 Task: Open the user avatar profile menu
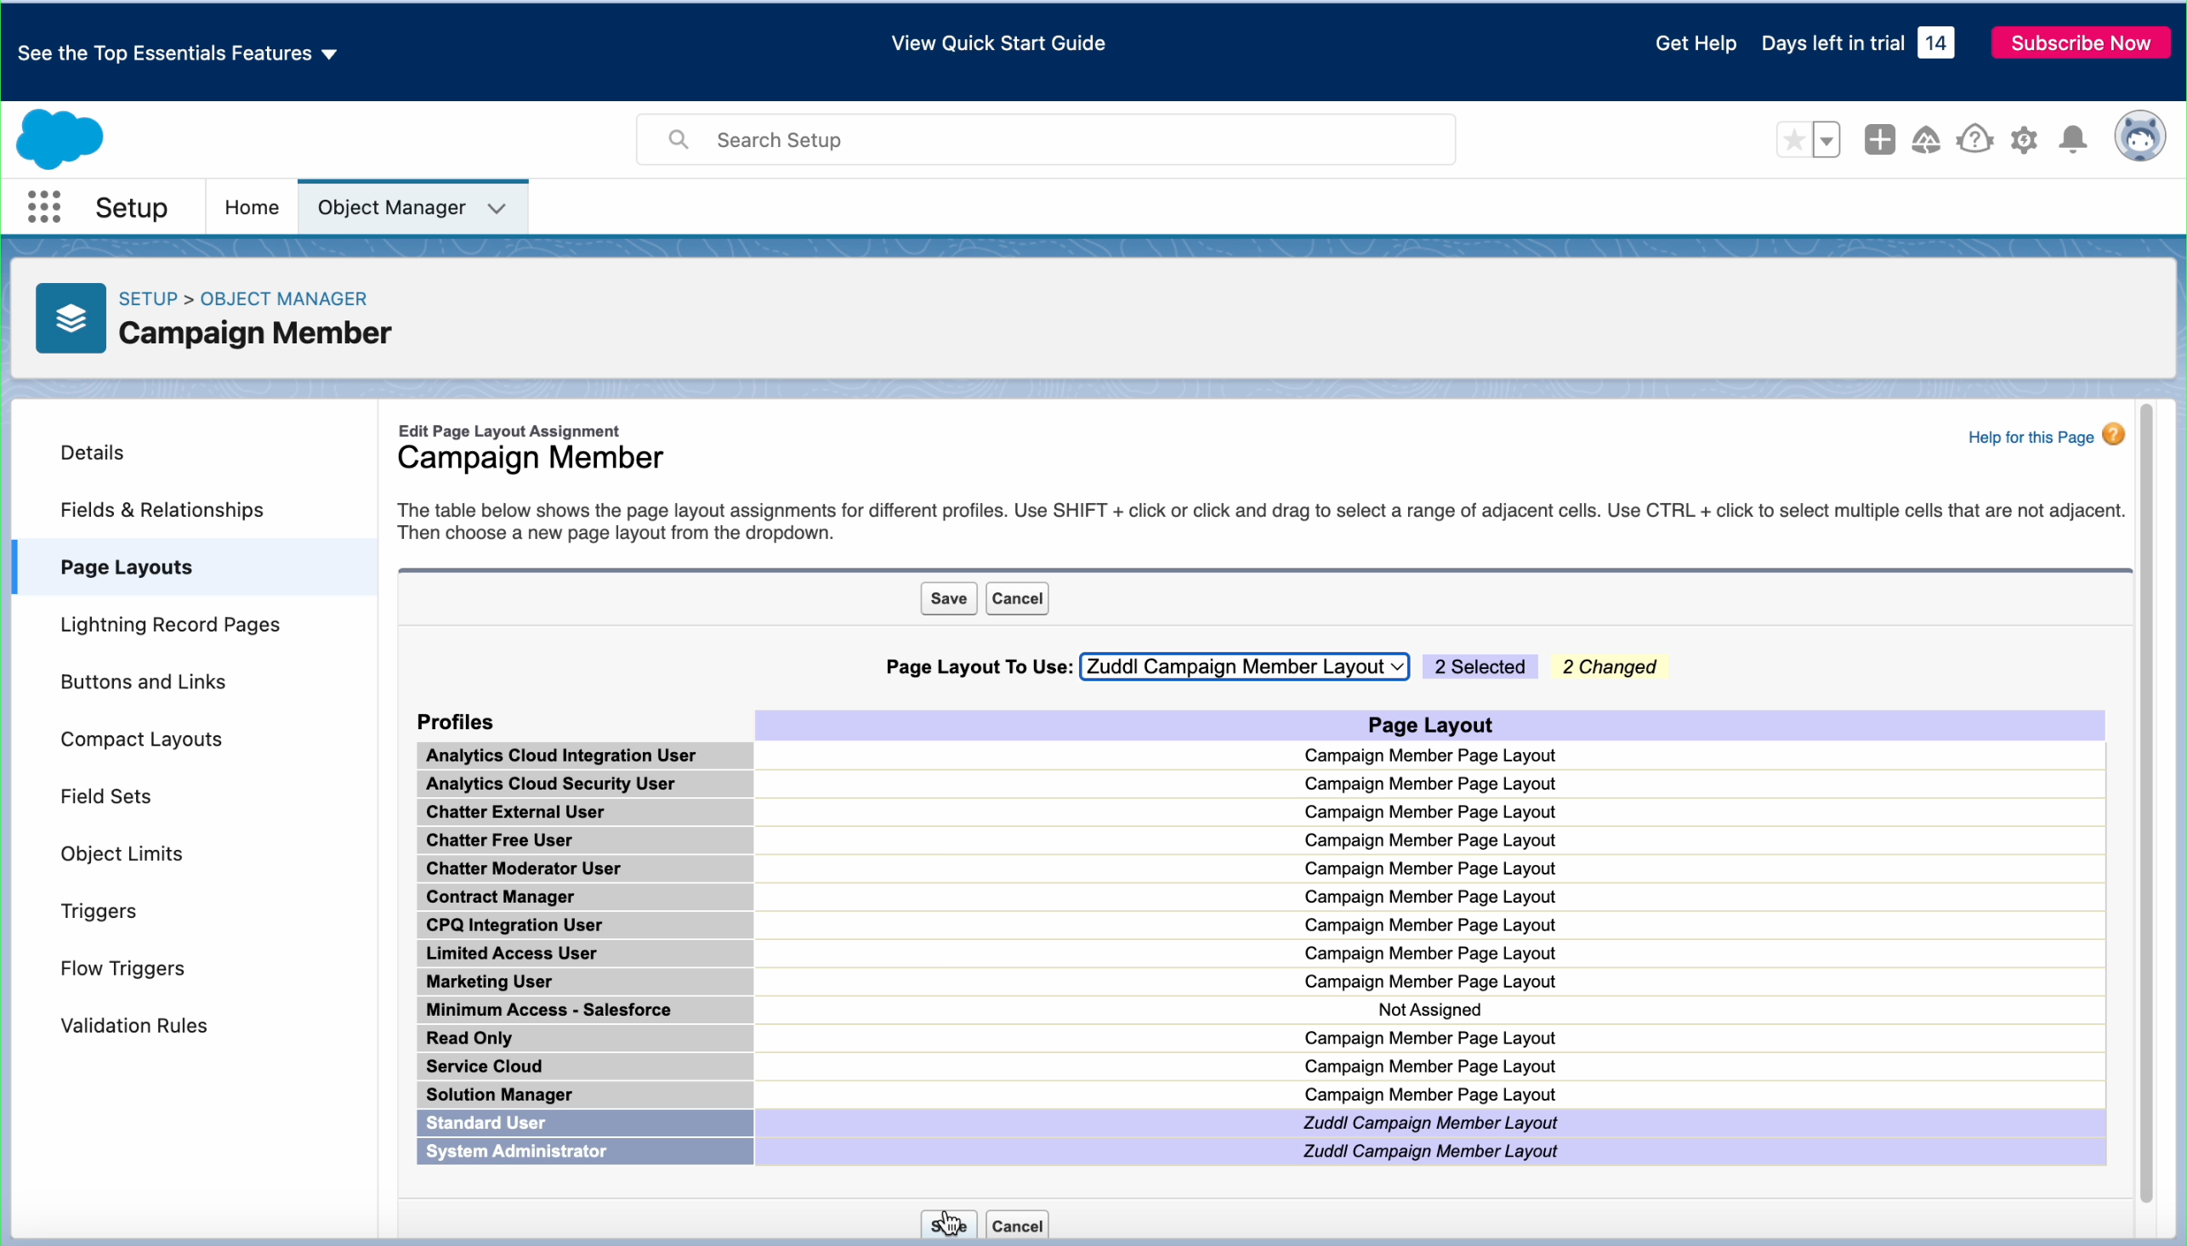click(x=2139, y=137)
